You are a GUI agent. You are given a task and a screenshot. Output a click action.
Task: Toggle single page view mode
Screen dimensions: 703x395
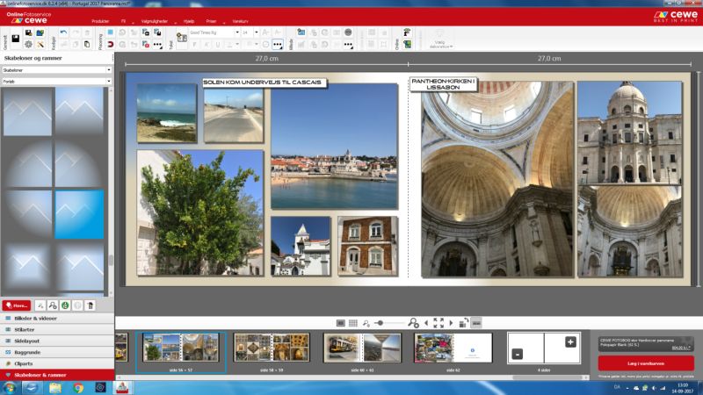pyautogui.click(x=341, y=323)
